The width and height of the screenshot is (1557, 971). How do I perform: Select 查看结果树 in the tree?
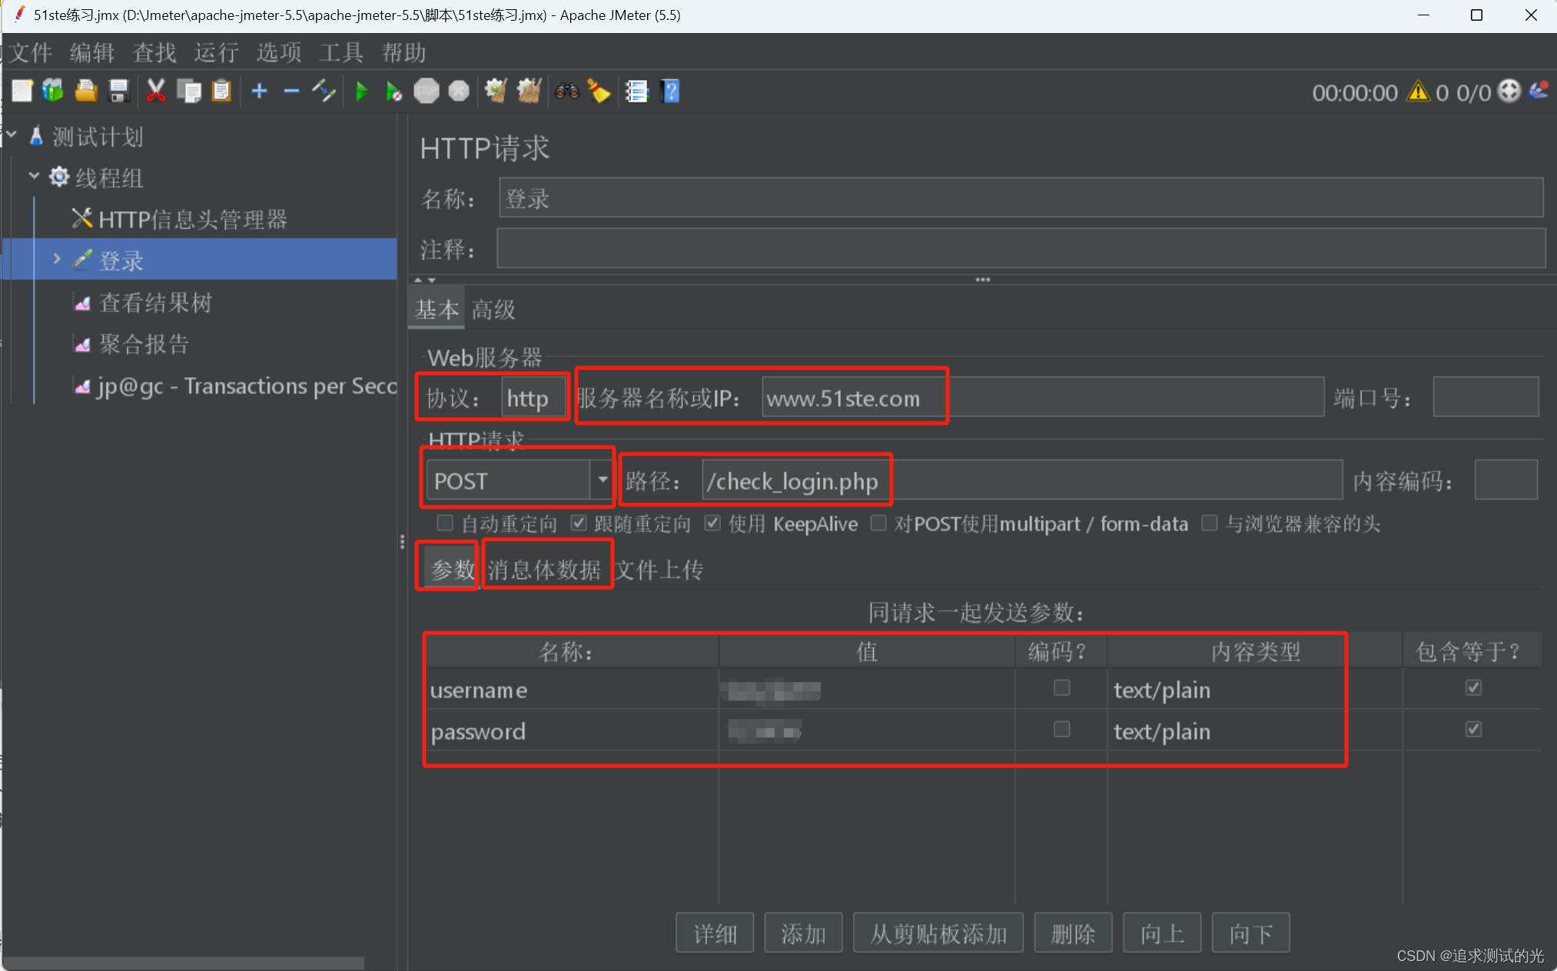pyautogui.click(x=154, y=302)
